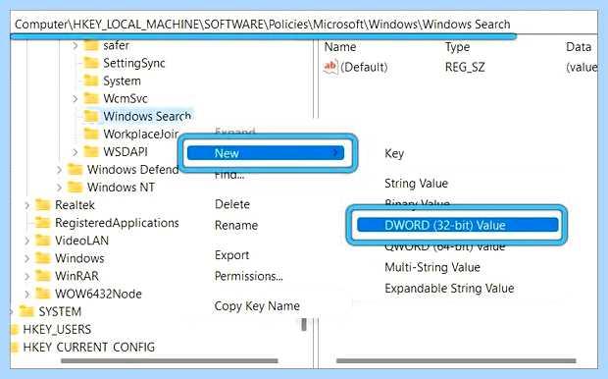The height and width of the screenshot is (379, 608).
Task: Expand the WSDAPI key
Action: (76, 152)
